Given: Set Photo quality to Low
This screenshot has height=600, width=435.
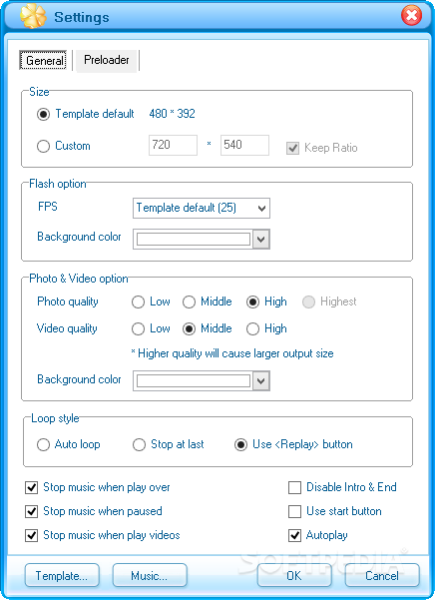Looking at the screenshot, I should point(138,301).
